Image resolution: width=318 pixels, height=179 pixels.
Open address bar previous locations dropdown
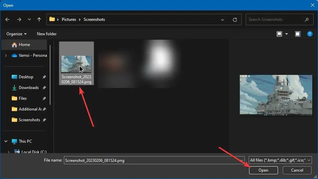[223, 20]
